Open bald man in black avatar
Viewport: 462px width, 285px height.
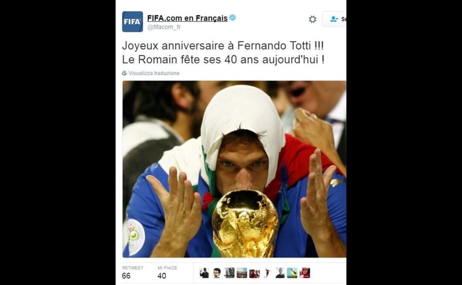point(280,273)
